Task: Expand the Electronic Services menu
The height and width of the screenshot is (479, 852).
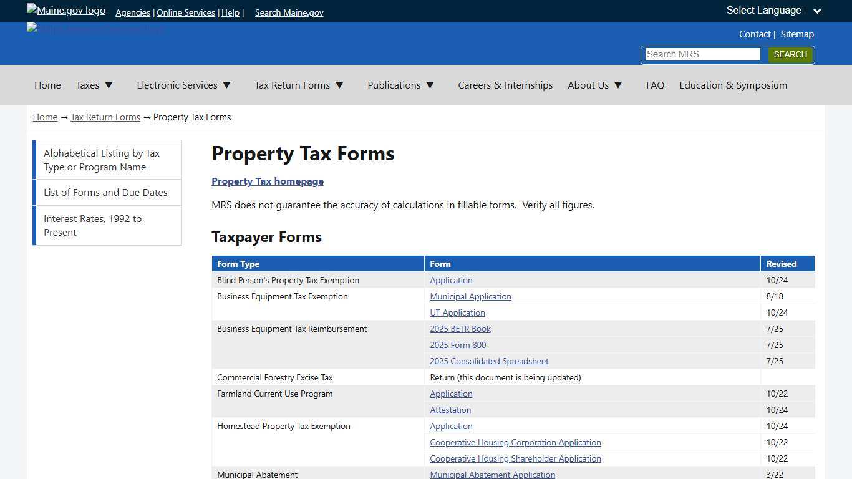Action: [184, 85]
